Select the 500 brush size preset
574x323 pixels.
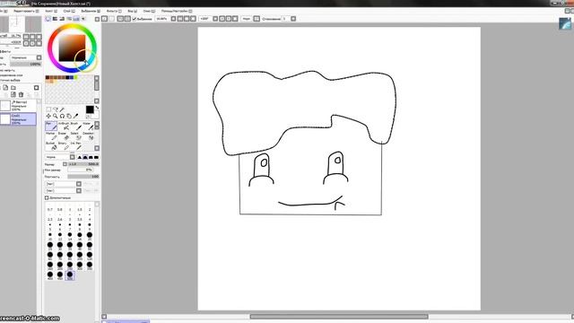(x=70, y=275)
